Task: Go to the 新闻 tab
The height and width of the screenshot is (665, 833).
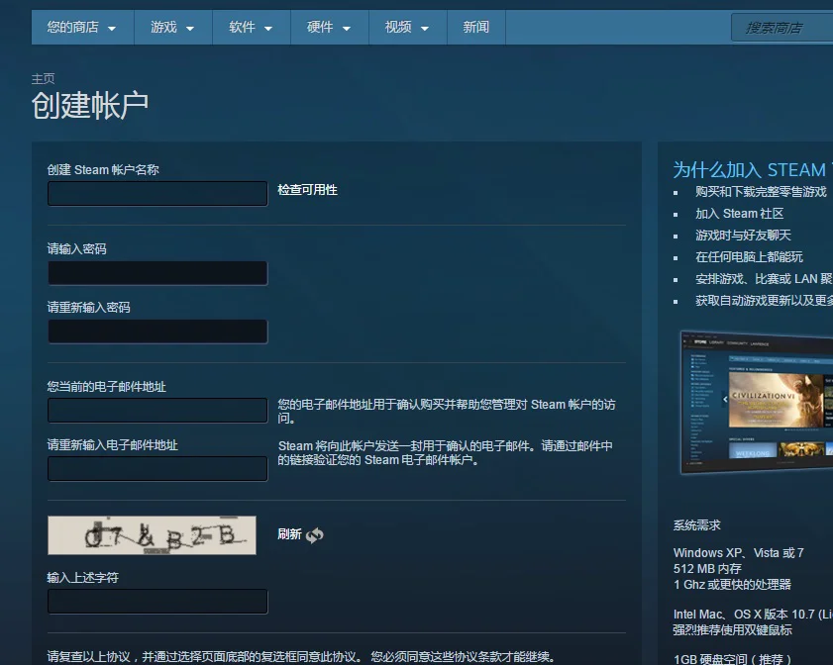Action: pos(475,27)
